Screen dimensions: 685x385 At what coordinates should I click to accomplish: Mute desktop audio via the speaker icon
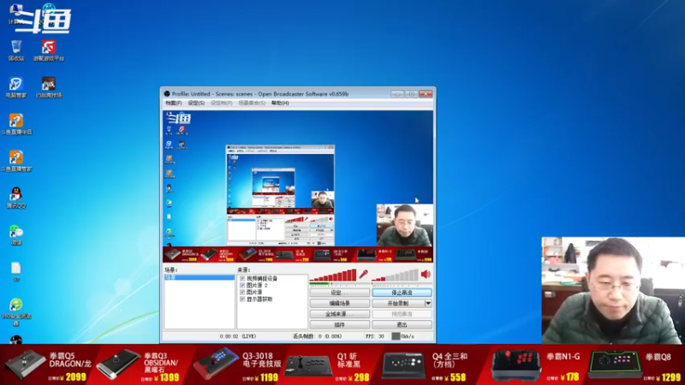pyautogui.click(x=426, y=274)
